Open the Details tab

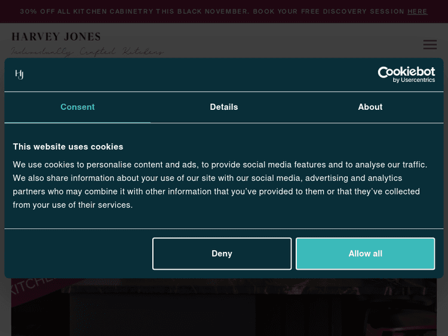(x=224, y=107)
